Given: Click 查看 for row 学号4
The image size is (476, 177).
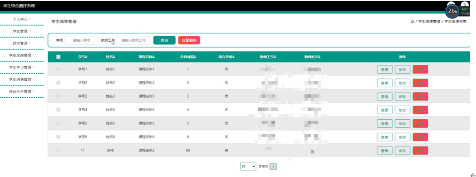Looking at the screenshot, I should (x=385, y=110).
